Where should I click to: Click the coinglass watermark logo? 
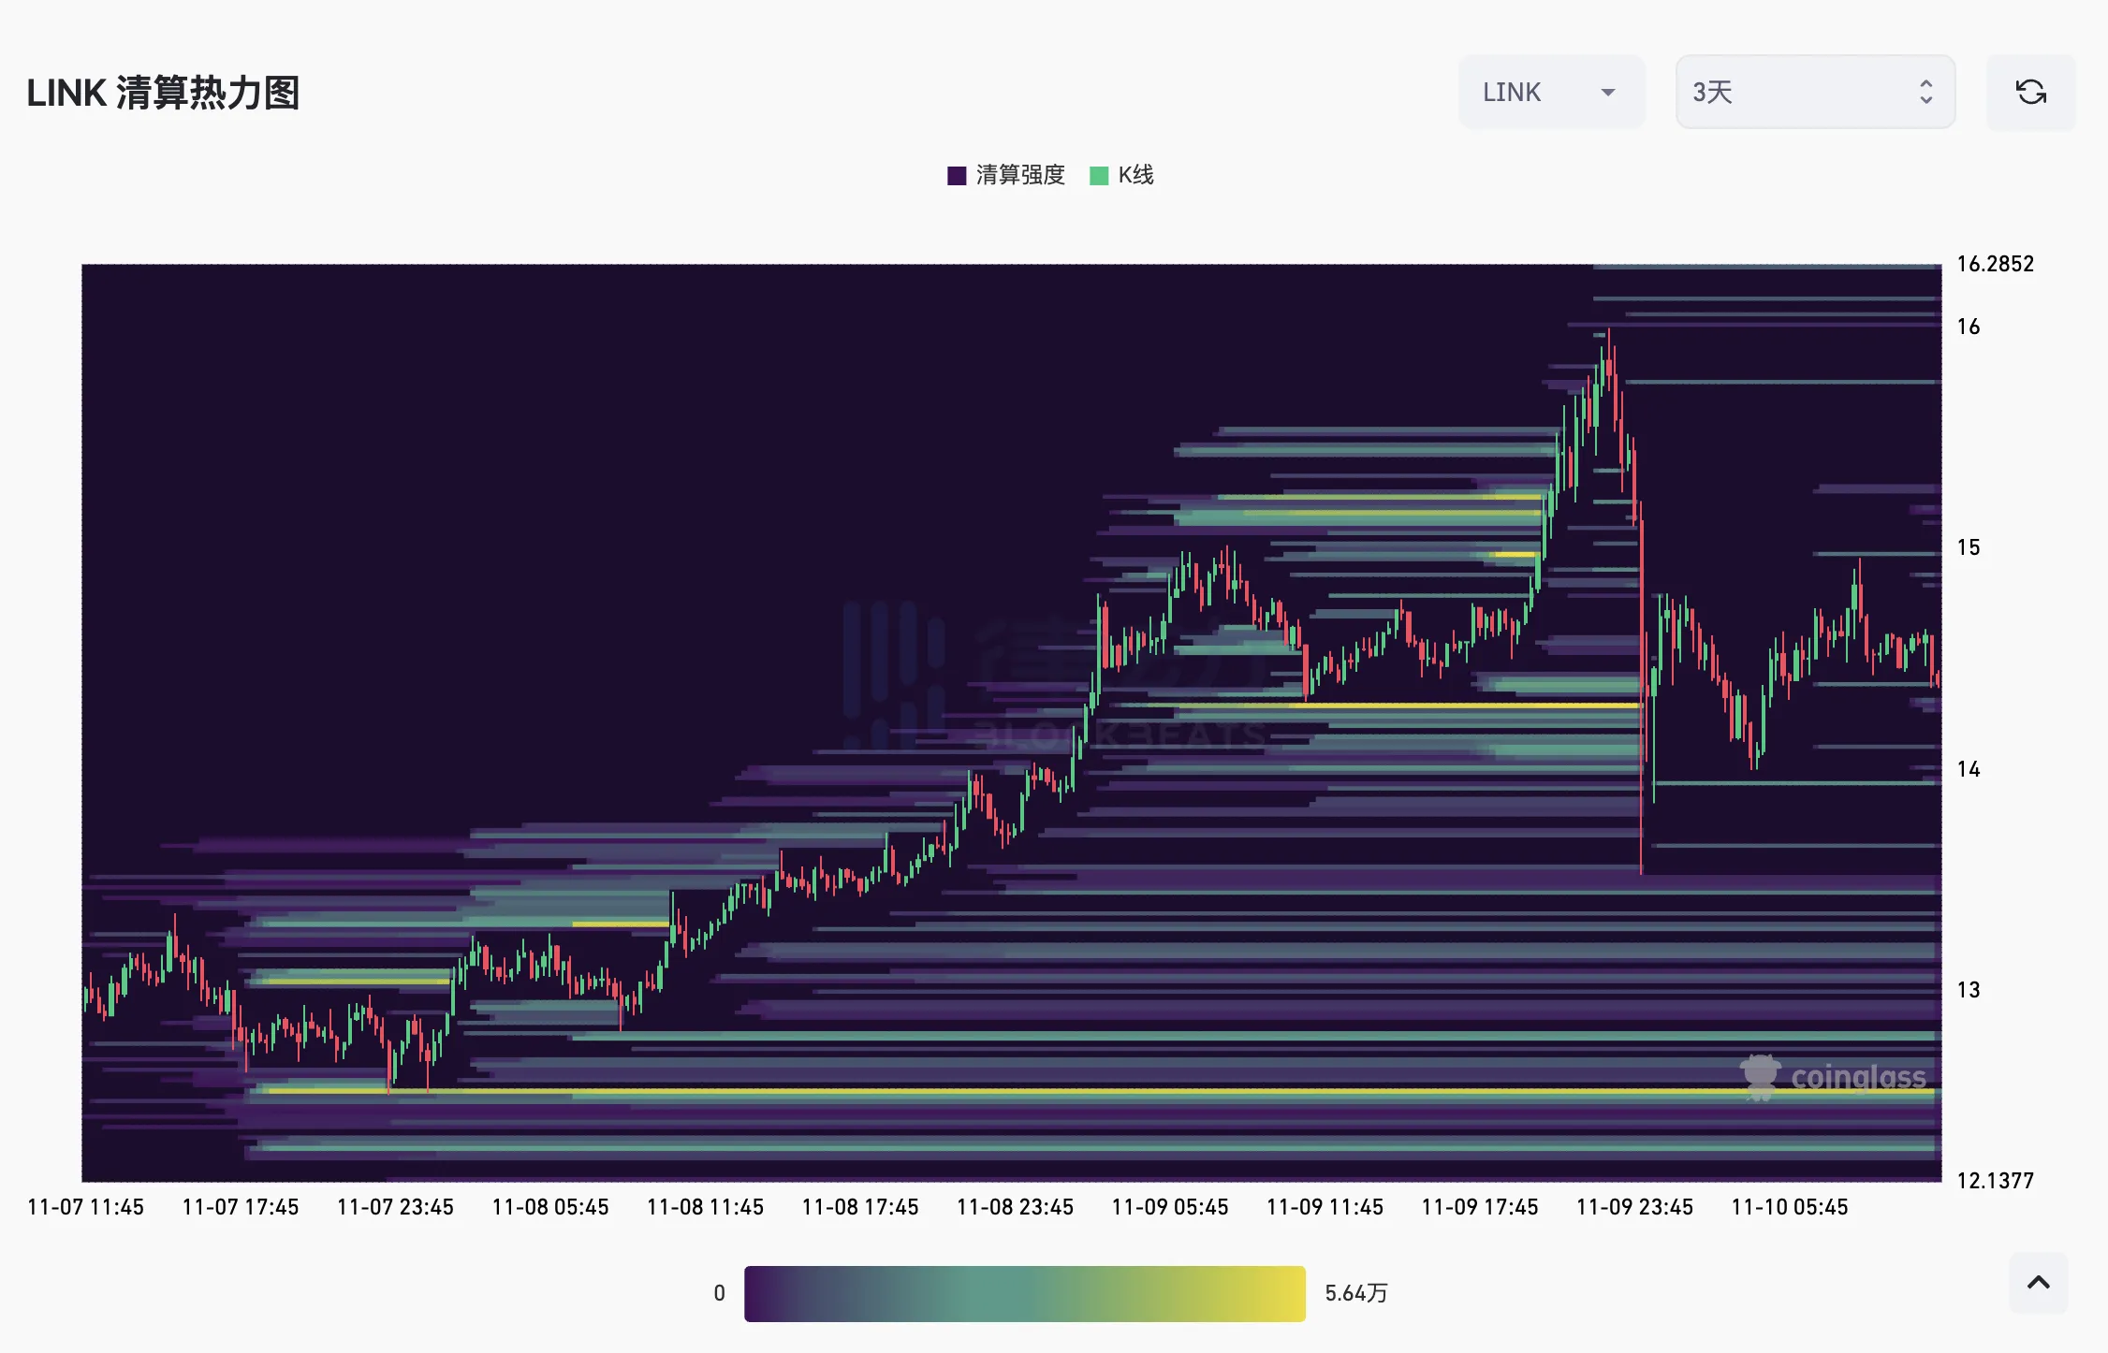point(1760,1077)
